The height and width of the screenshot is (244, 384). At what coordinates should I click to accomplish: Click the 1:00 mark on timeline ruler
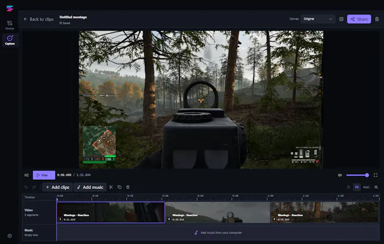pos(270,196)
